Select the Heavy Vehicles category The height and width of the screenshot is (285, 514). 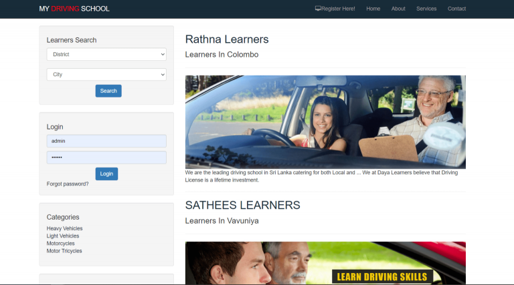(65, 228)
